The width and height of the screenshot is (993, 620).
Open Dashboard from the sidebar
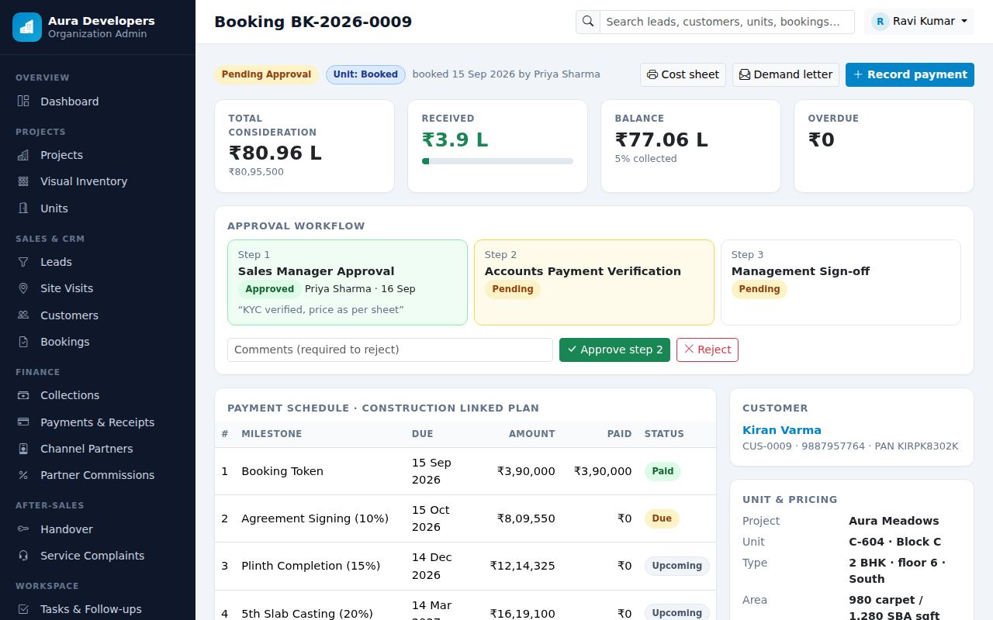(x=98, y=102)
